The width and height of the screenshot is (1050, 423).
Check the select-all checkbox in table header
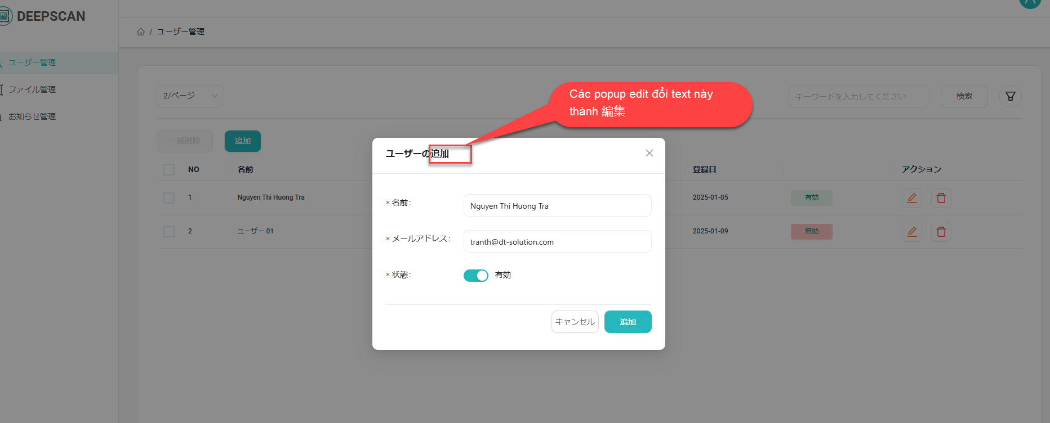coord(169,170)
